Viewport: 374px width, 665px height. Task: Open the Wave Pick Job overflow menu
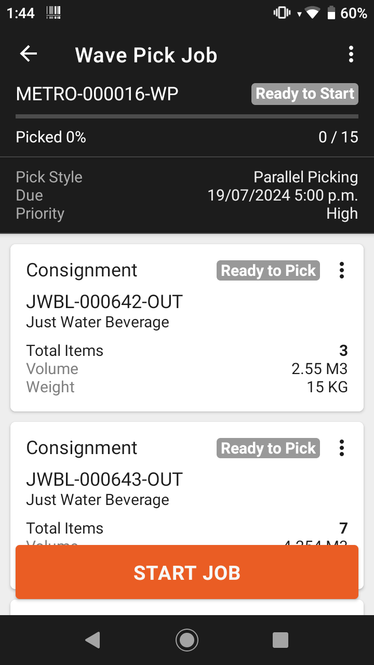coord(351,54)
